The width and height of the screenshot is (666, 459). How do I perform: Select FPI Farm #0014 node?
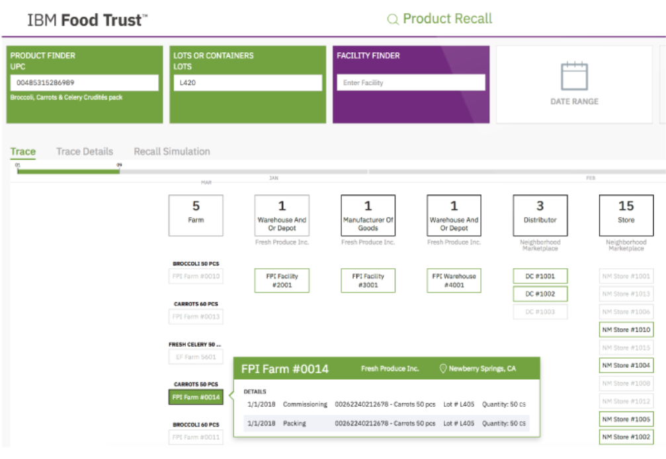point(196,397)
